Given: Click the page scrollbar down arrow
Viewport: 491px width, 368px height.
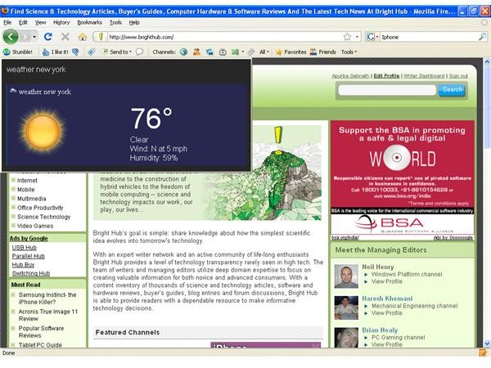Looking at the screenshot, I should point(487,343).
